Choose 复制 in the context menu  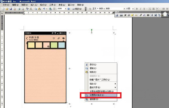tap(101, 68)
